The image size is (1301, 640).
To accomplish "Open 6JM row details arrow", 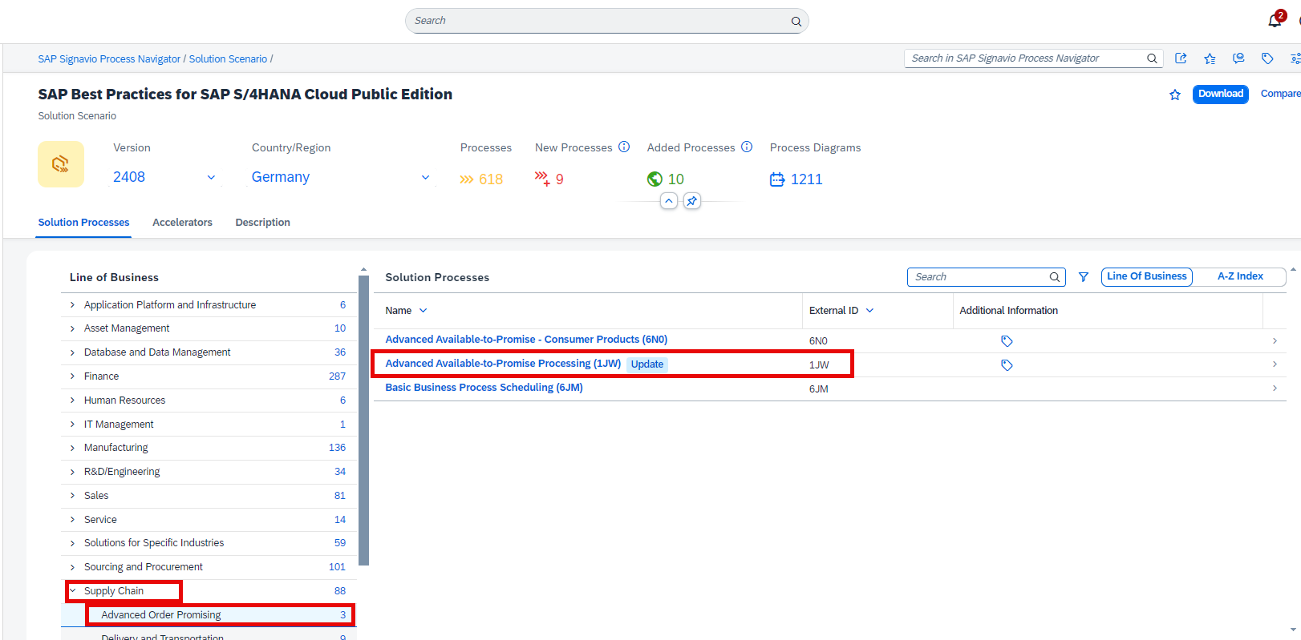I will tap(1275, 388).
